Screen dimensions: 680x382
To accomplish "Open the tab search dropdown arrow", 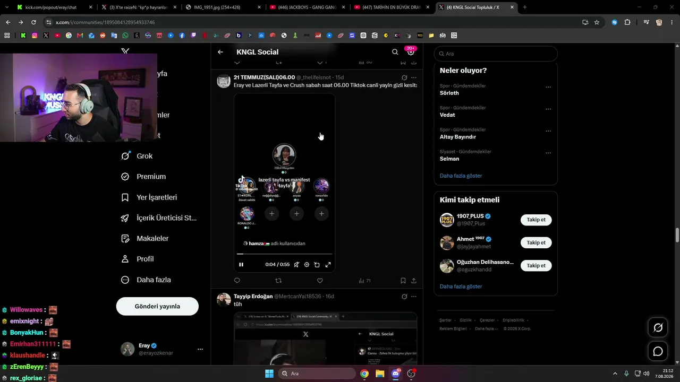I will click(6, 7).
